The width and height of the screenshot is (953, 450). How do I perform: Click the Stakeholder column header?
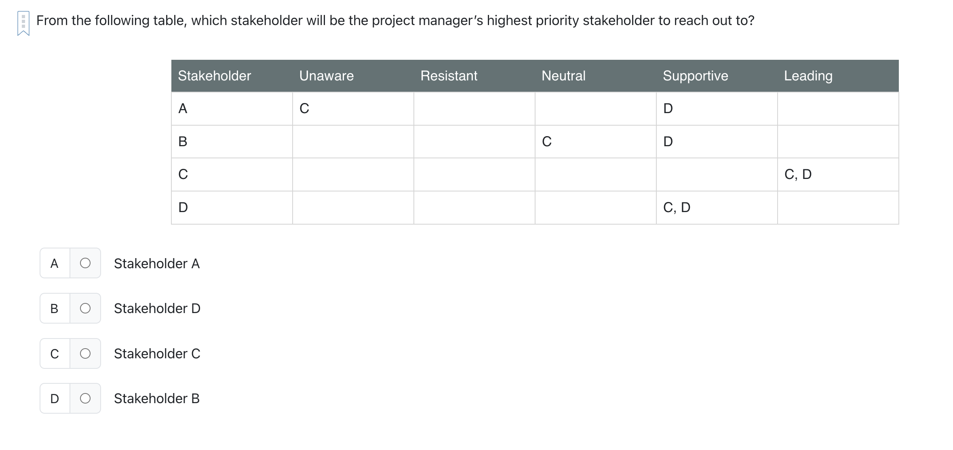pos(214,76)
